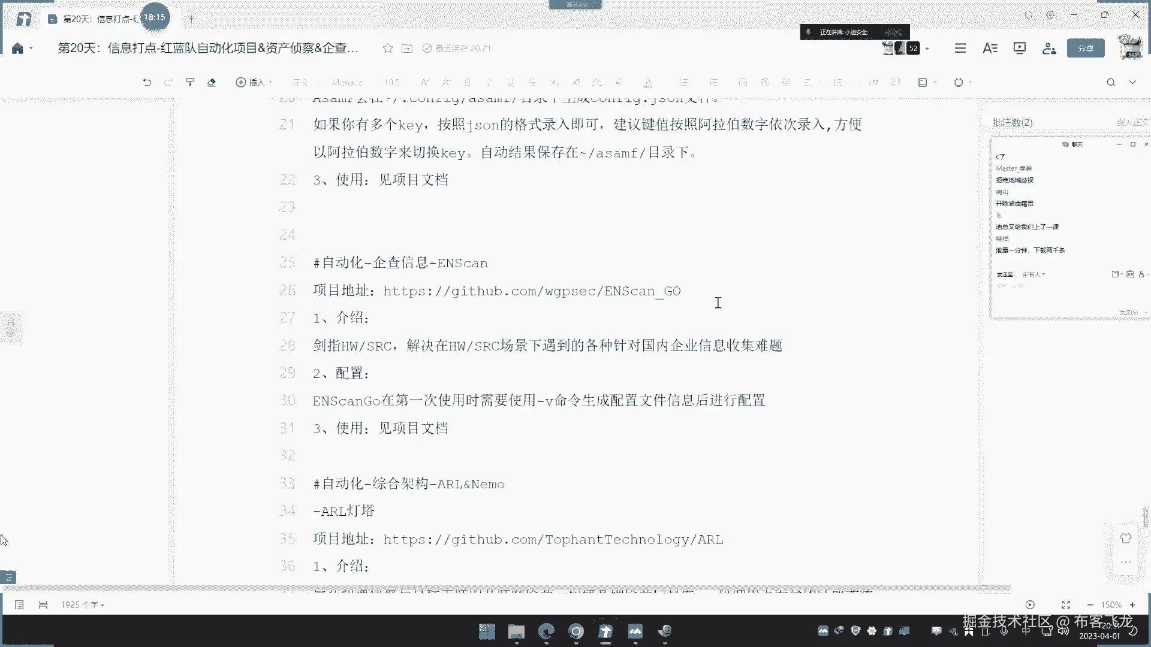Star this document as favorite
The image size is (1151, 647).
[388, 48]
